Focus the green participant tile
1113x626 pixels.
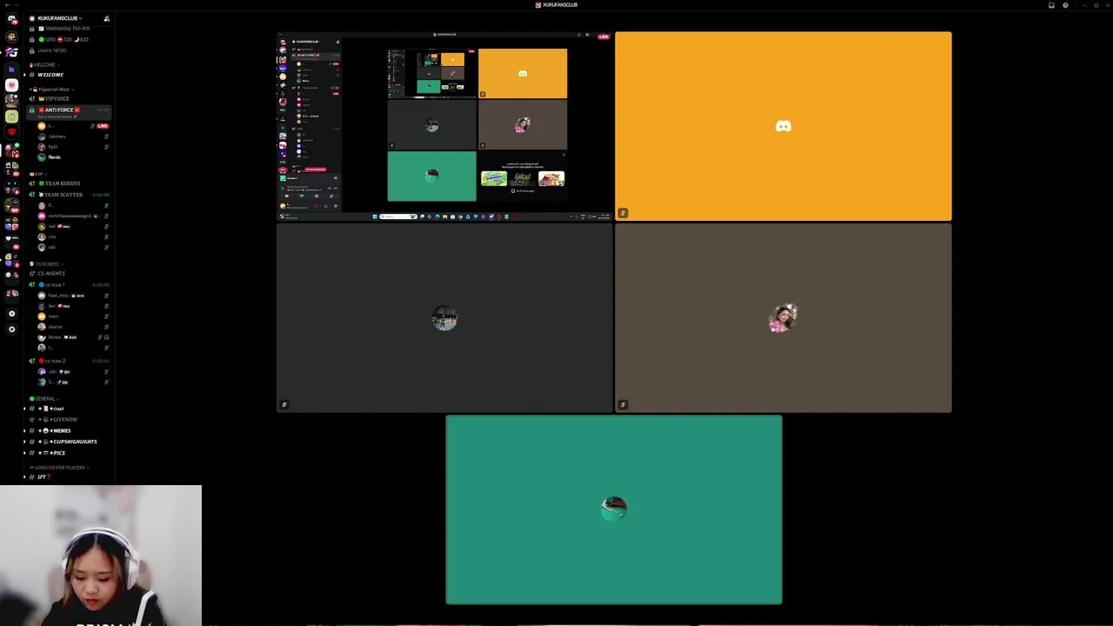(614, 509)
